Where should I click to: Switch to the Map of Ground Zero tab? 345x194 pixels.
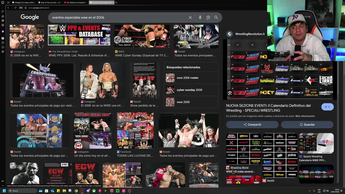click(x=50, y=2)
